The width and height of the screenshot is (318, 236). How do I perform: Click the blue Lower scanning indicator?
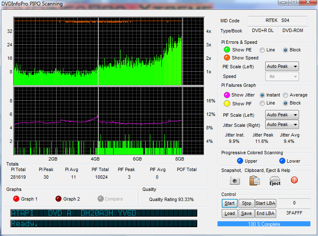[282, 161]
